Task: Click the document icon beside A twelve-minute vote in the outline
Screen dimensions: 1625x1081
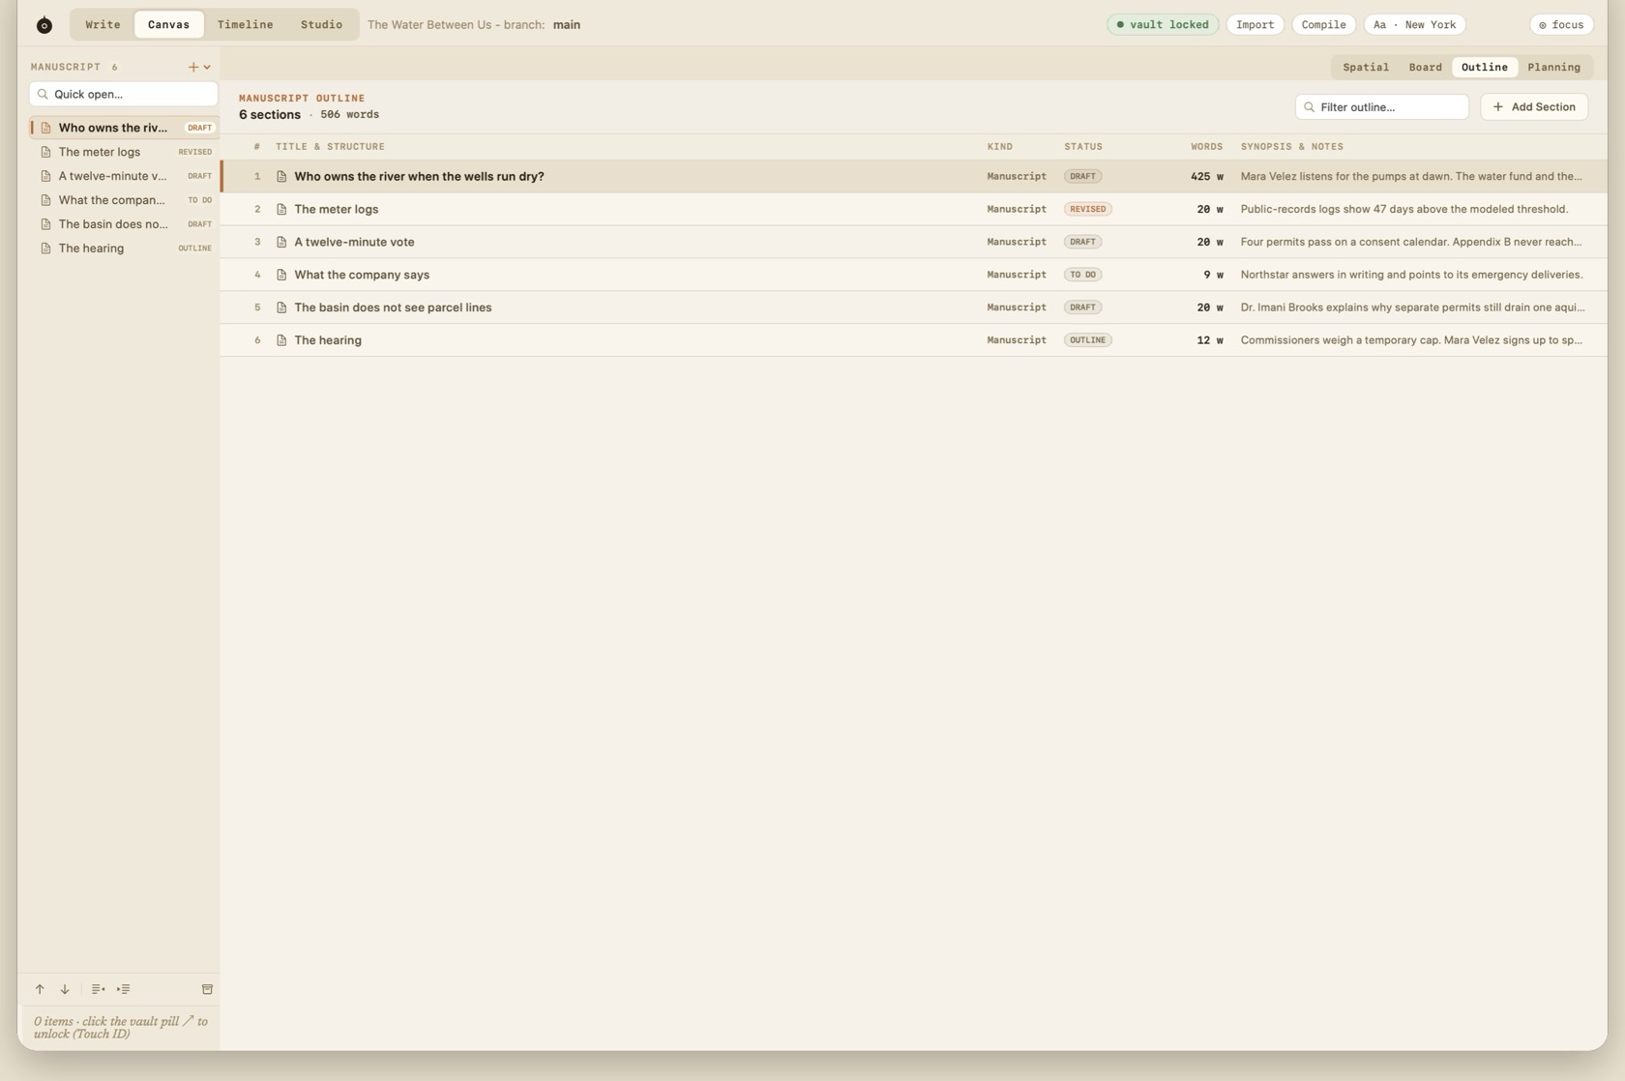Action: point(281,242)
